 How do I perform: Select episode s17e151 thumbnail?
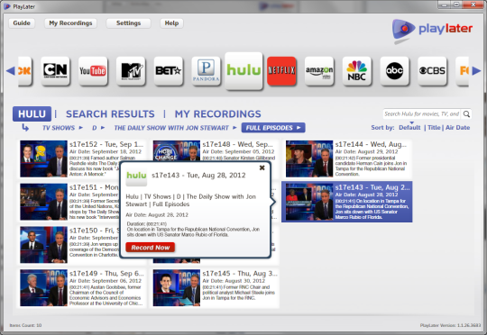pos(43,202)
